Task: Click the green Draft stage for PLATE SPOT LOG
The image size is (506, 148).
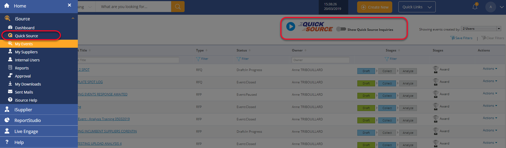Action: (366, 83)
